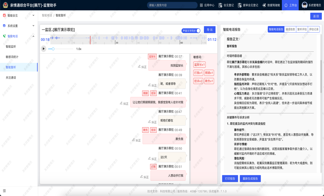
Task: Open 会见登记 registration icon
Action: point(220,5)
